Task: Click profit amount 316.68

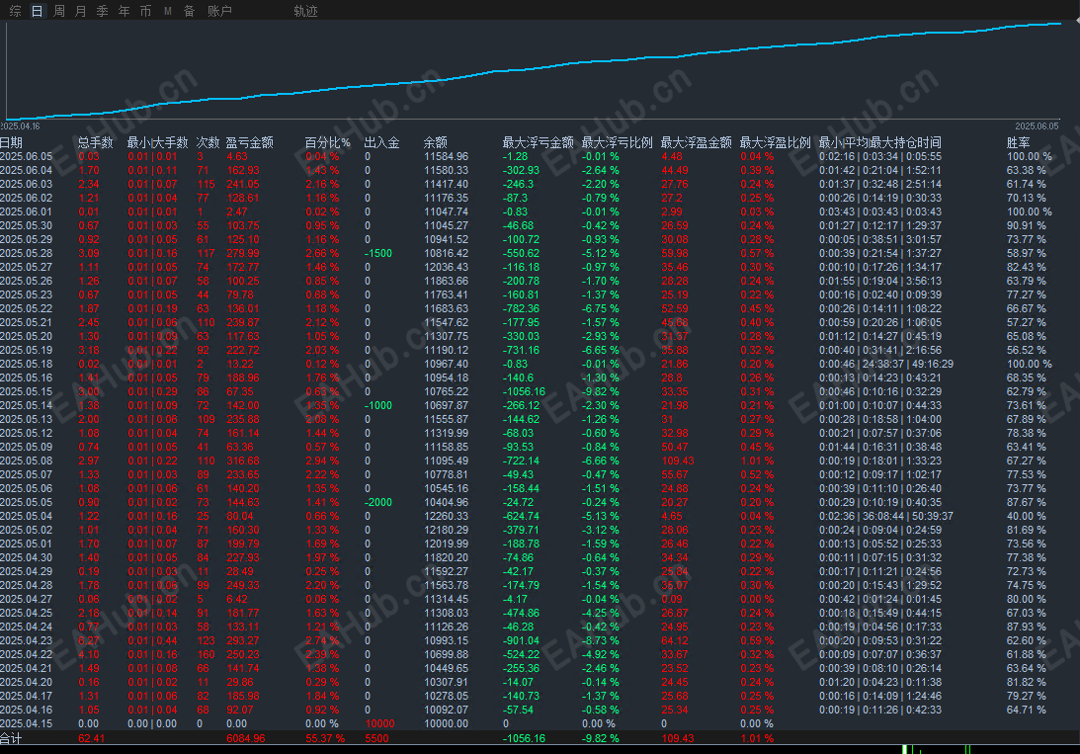Action: coord(243,461)
